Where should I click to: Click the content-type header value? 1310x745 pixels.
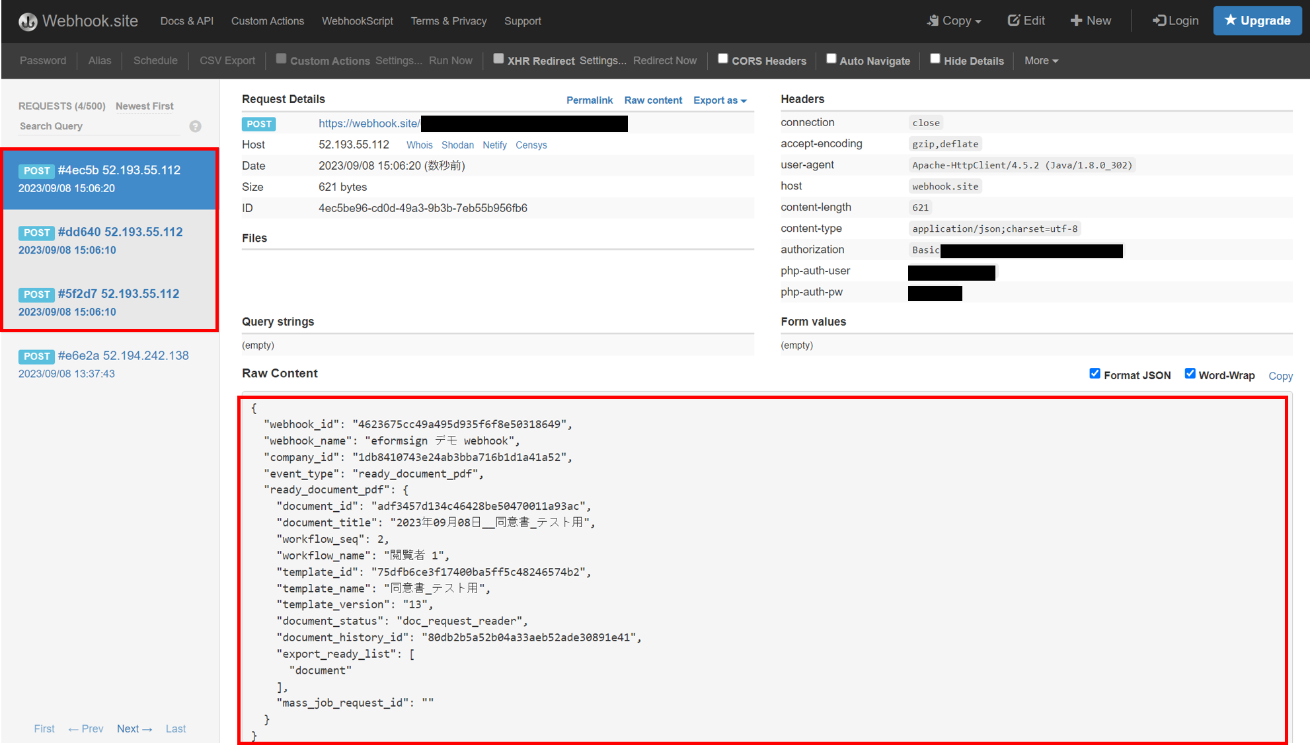[995, 229]
